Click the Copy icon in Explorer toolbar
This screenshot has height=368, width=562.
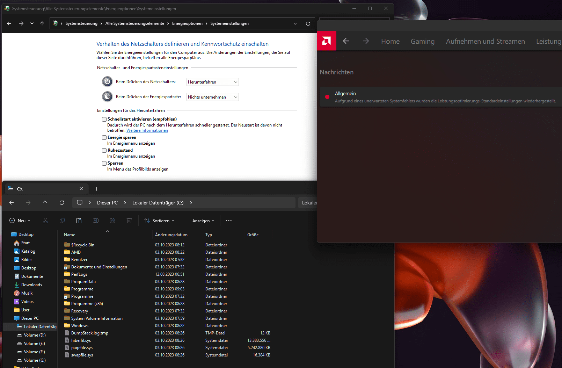point(62,221)
